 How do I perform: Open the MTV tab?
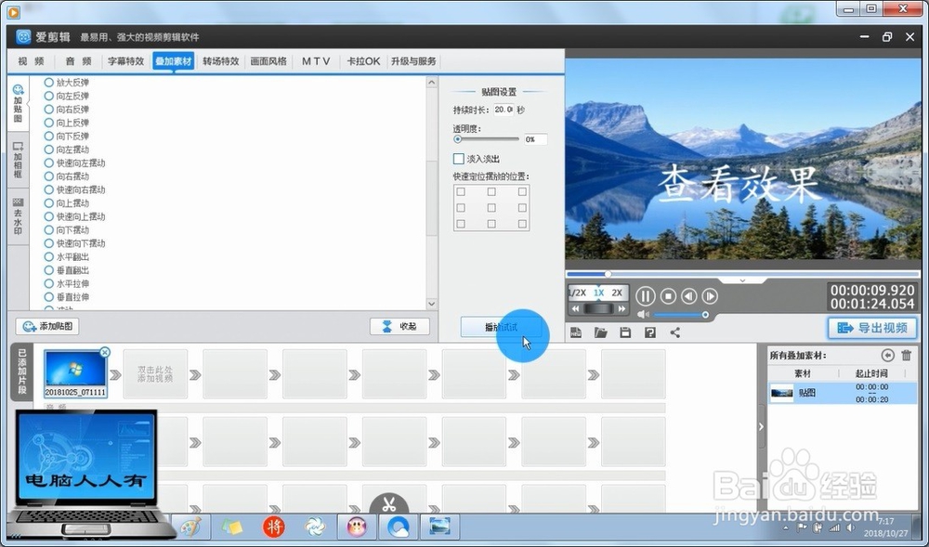pyautogui.click(x=316, y=61)
